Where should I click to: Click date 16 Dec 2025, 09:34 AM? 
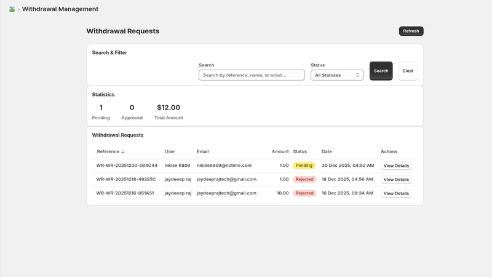click(347, 193)
